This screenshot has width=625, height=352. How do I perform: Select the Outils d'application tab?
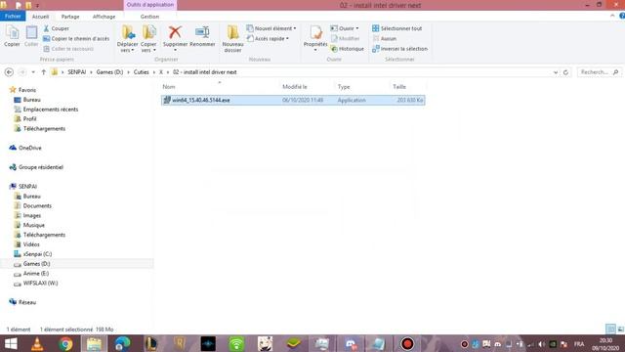click(x=149, y=5)
